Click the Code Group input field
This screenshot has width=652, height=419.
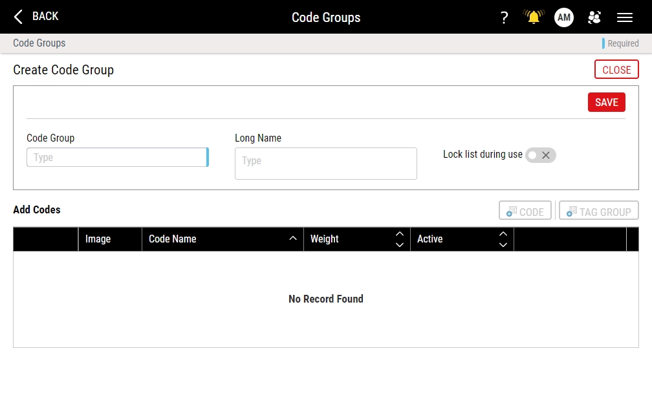[x=116, y=157]
